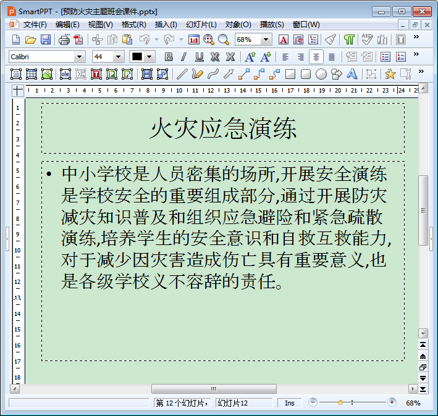Open the font color dropdown arrow

pyautogui.click(x=149, y=57)
